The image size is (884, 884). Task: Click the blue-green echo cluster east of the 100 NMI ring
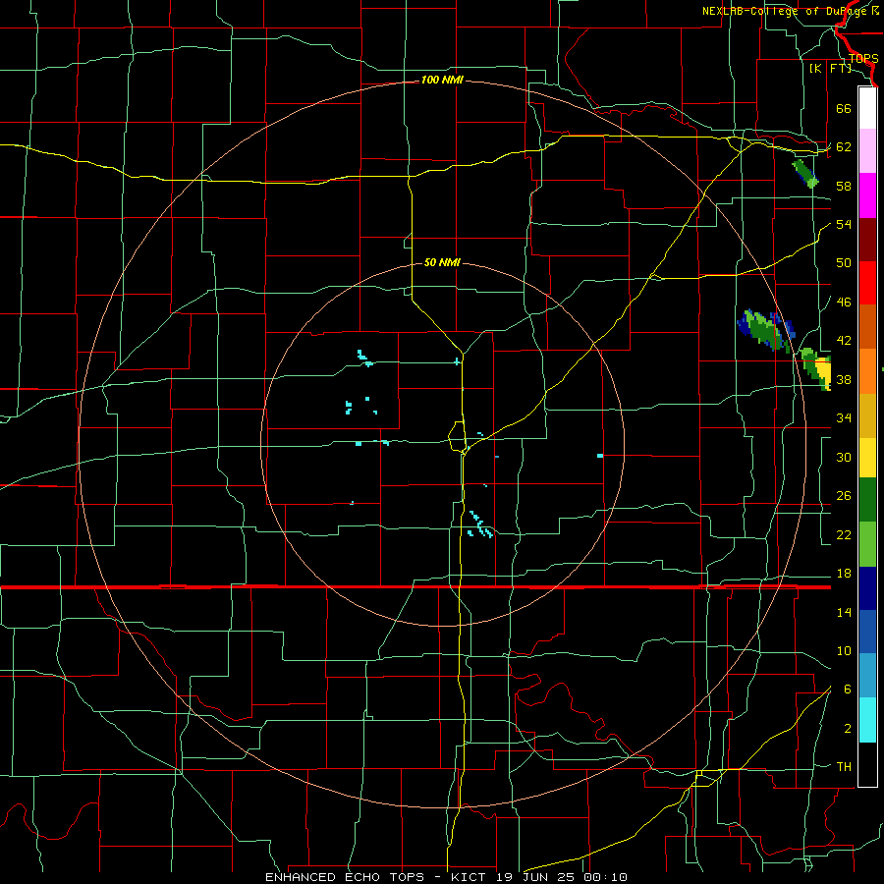[x=765, y=331]
